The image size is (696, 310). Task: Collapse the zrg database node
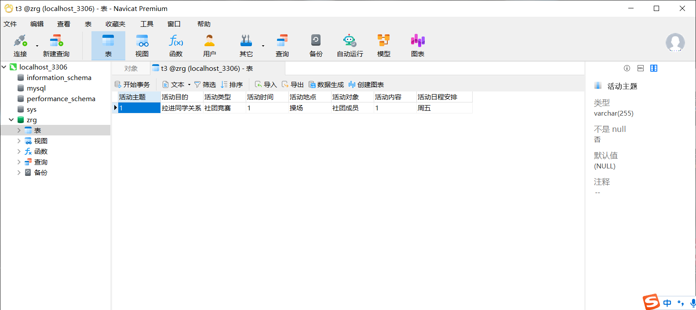(x=11, y=120)
